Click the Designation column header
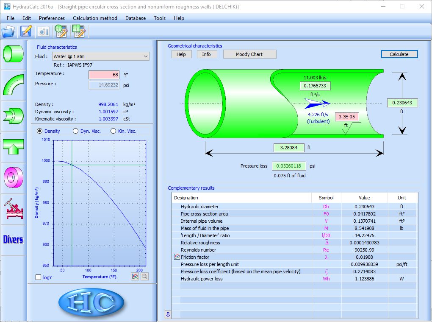 pyautogui.click(x=241, y=198)
